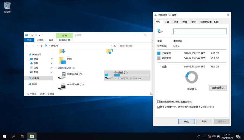Open the Desktop folder icon in Explorer
The height and width of the screenshot is (140, 244).
tap(62, 61)
